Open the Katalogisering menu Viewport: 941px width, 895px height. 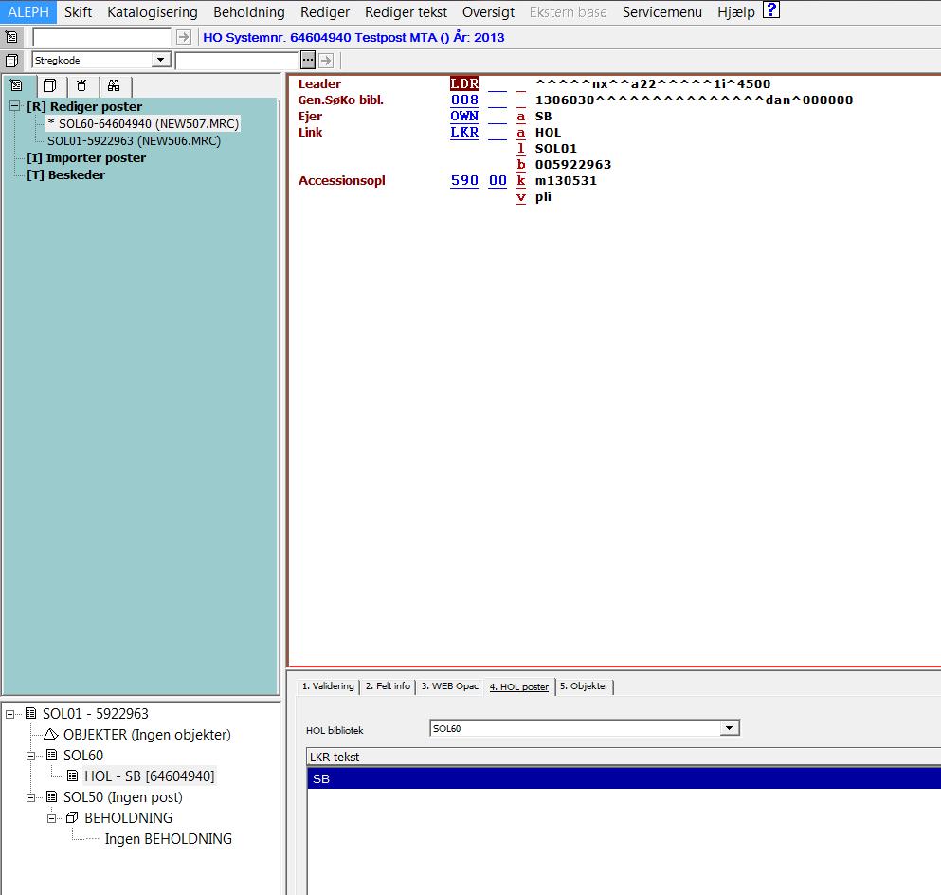pyautogui.click(x=152, y=12)
